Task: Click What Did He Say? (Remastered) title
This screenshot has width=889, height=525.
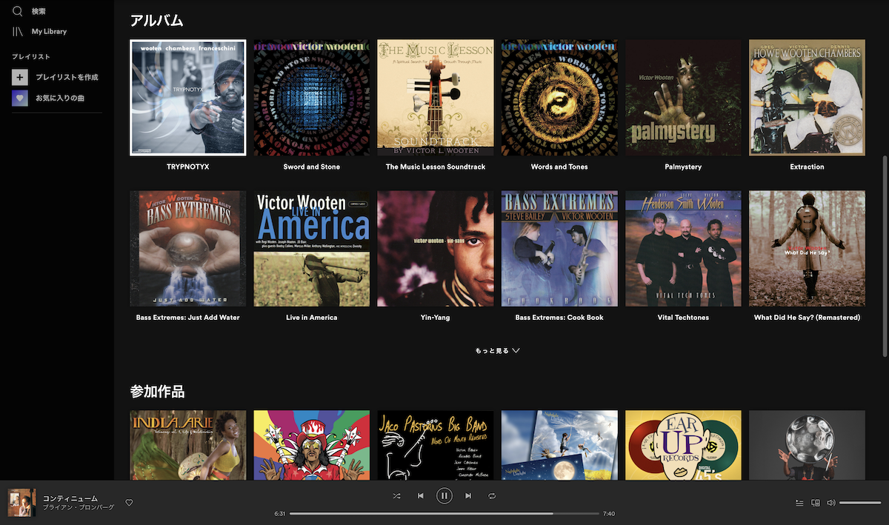Action: pyautogui.click(x=807, y=317)
